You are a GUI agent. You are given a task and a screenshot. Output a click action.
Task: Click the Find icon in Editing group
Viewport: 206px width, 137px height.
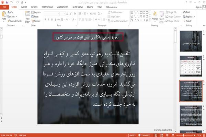[186, 12]
